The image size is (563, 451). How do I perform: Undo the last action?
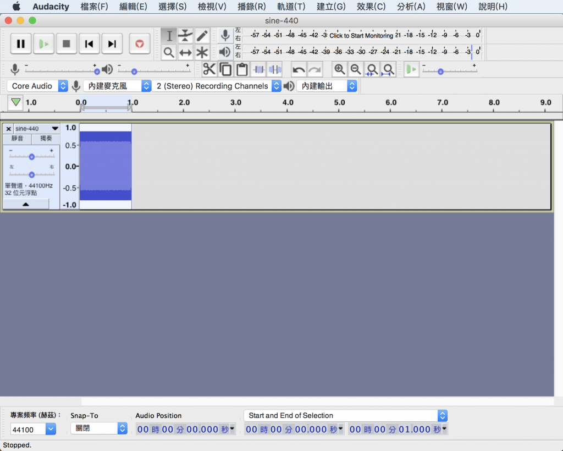299,69
